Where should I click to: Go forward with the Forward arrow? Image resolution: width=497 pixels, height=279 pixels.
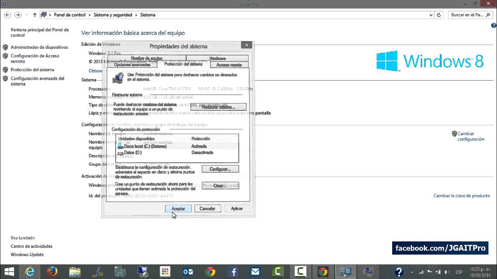(x=17, y=15)
